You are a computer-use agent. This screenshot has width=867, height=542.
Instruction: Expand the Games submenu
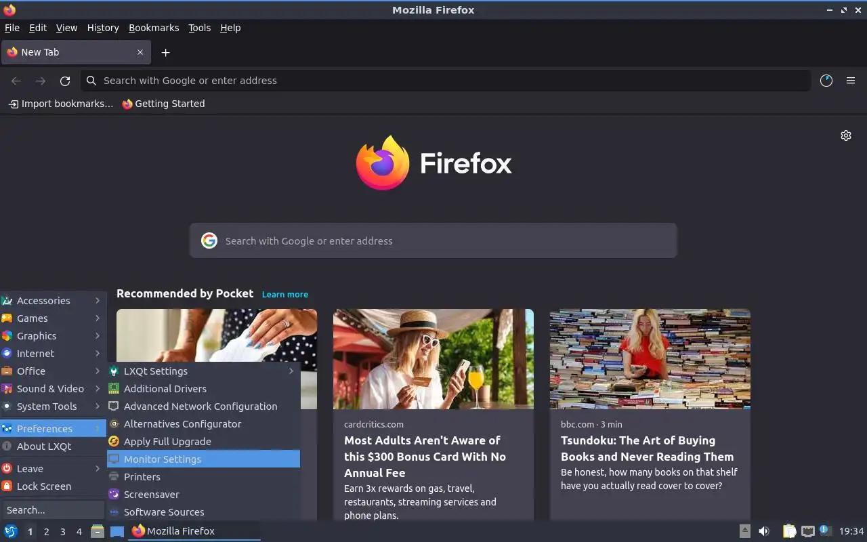(x=53, y=318)
